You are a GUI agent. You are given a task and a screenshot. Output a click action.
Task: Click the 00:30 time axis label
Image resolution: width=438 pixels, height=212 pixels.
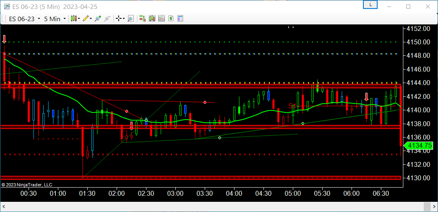pyautogui.click(x=29, y=193)
